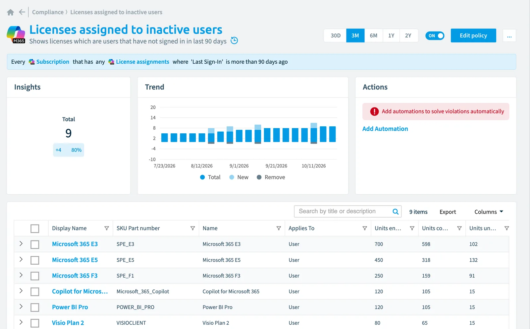Switch the range to 30D
Image resolution: width=530 pixels, height=329 pixels.
pyautogui.click(x=335, y=35)
